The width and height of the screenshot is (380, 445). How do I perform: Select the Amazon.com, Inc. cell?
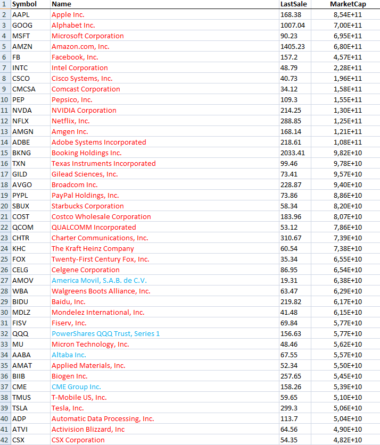pos(165,47)
